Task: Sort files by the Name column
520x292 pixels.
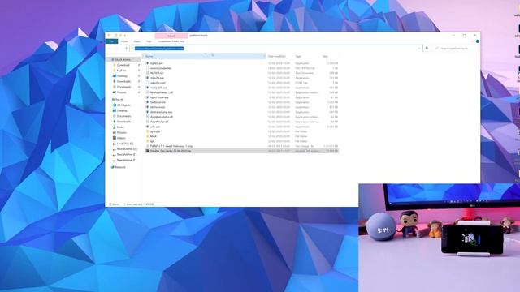Action: pyautogui.click(x=204, y=56)
